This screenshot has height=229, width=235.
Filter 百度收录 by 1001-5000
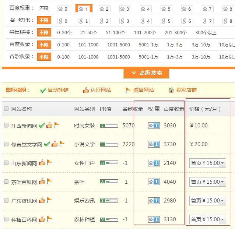(x=119, y=45)
